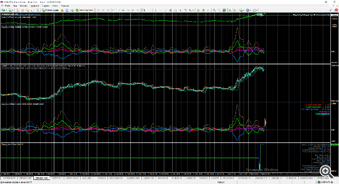The width and height of the screenshot is (339, 184).
Task: Open the Вид menu
Action: [x=15, y=6]
